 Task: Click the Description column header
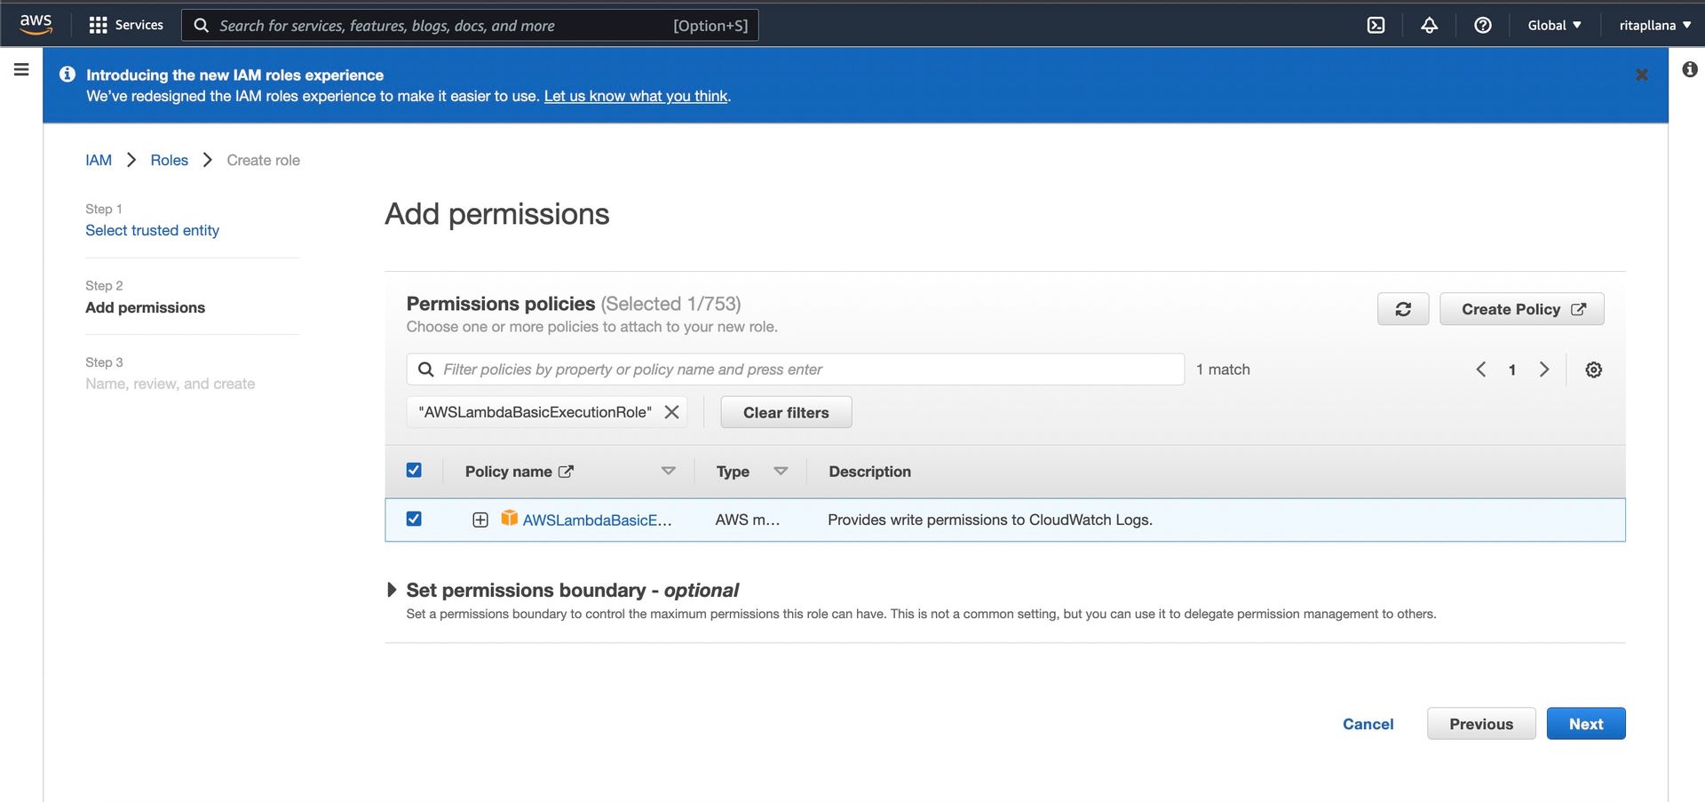click(x=869, y=472)
